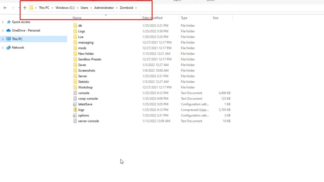This screenshot has height=182, width=324.
Task: Click the Saves folder icon
Action: (75, 65)
